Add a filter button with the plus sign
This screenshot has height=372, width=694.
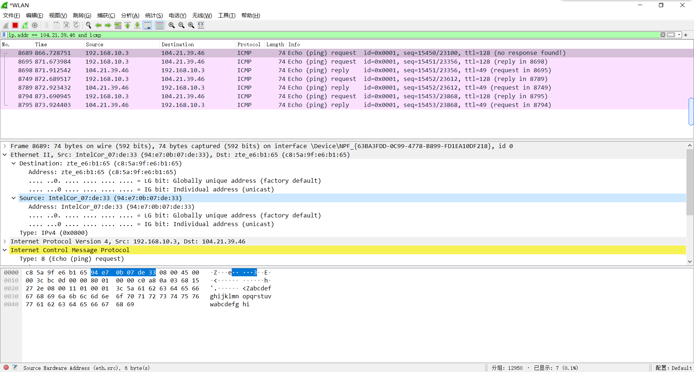686,35
